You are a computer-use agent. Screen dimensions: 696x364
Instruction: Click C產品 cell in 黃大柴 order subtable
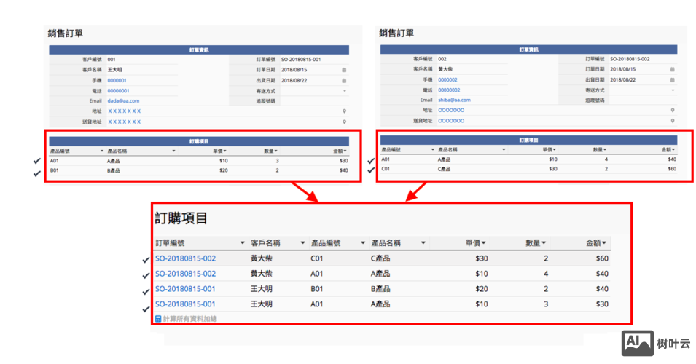point(444,169)
